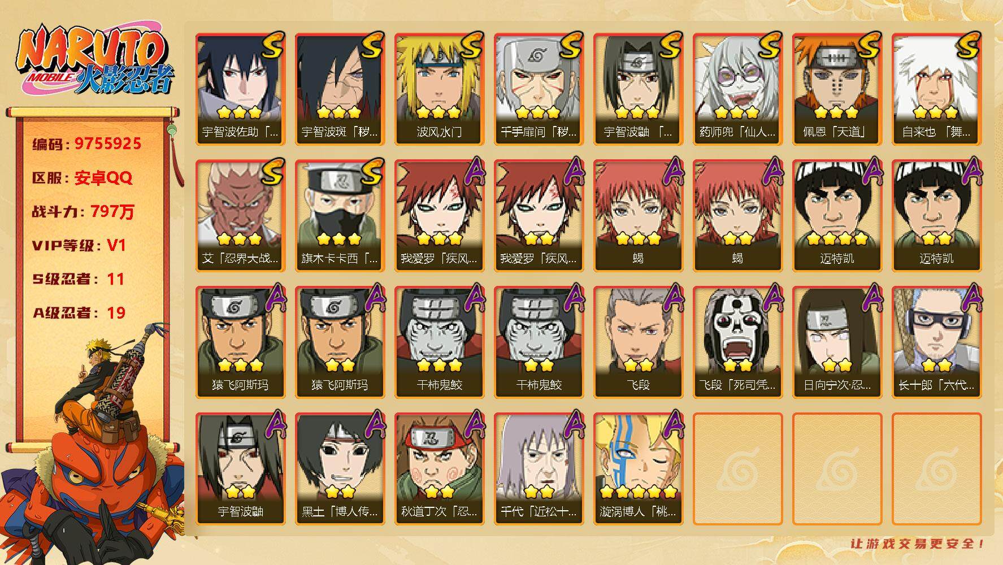Screen dimensions: 1003x565
Task: Pick the four-star 迈特凯 card
Action: pyautogui.click(x=837, y=215)
